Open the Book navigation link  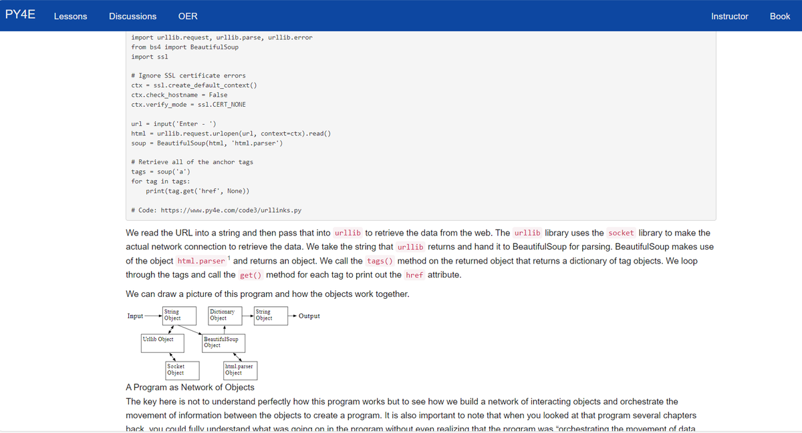780,16
